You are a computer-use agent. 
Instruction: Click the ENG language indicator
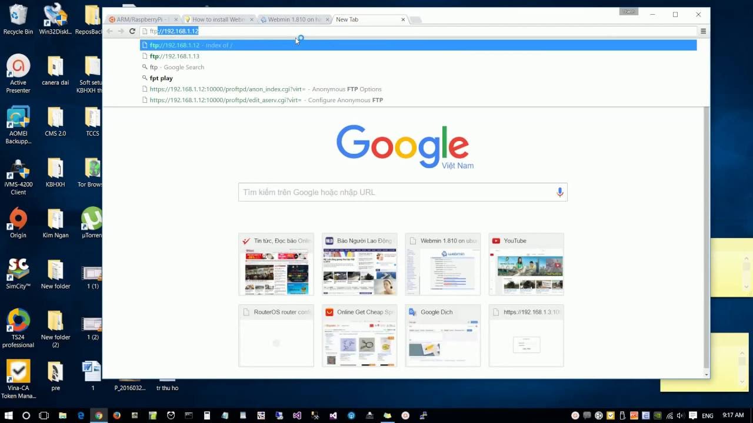[x=707, y=416]
